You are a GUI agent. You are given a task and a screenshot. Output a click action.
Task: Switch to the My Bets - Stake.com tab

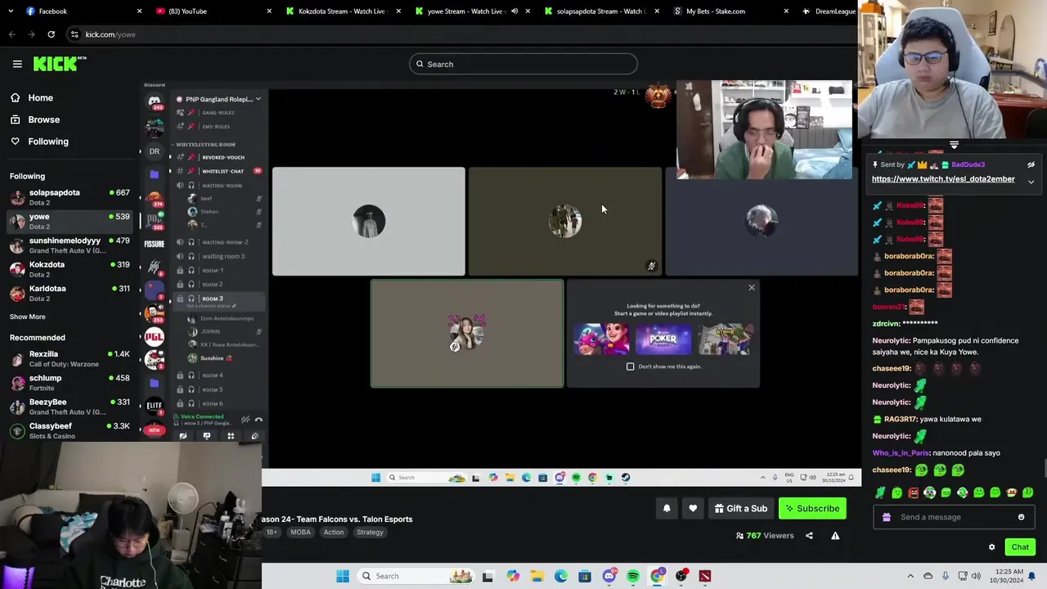tap(730, 11)
